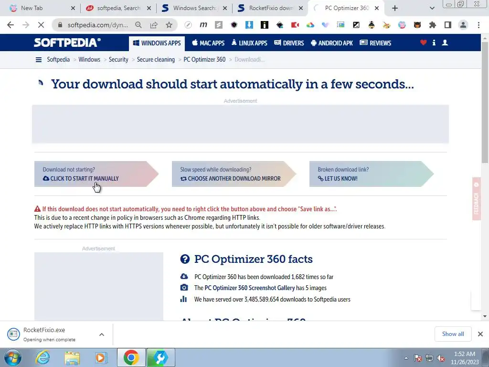489x367 pixels.
Task: Bookmark this page with the star icon
Action: [x=169, y=25]
